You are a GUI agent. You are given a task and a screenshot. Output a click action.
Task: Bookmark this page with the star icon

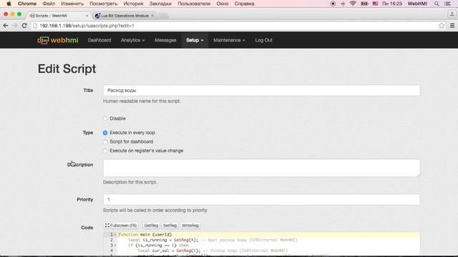[x=442, y=26]
